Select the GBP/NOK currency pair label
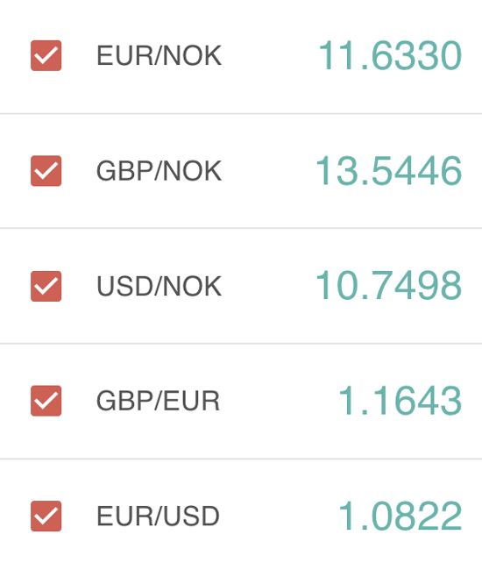Viewport: 482px width, 570px height. click(x=159, y=171)
